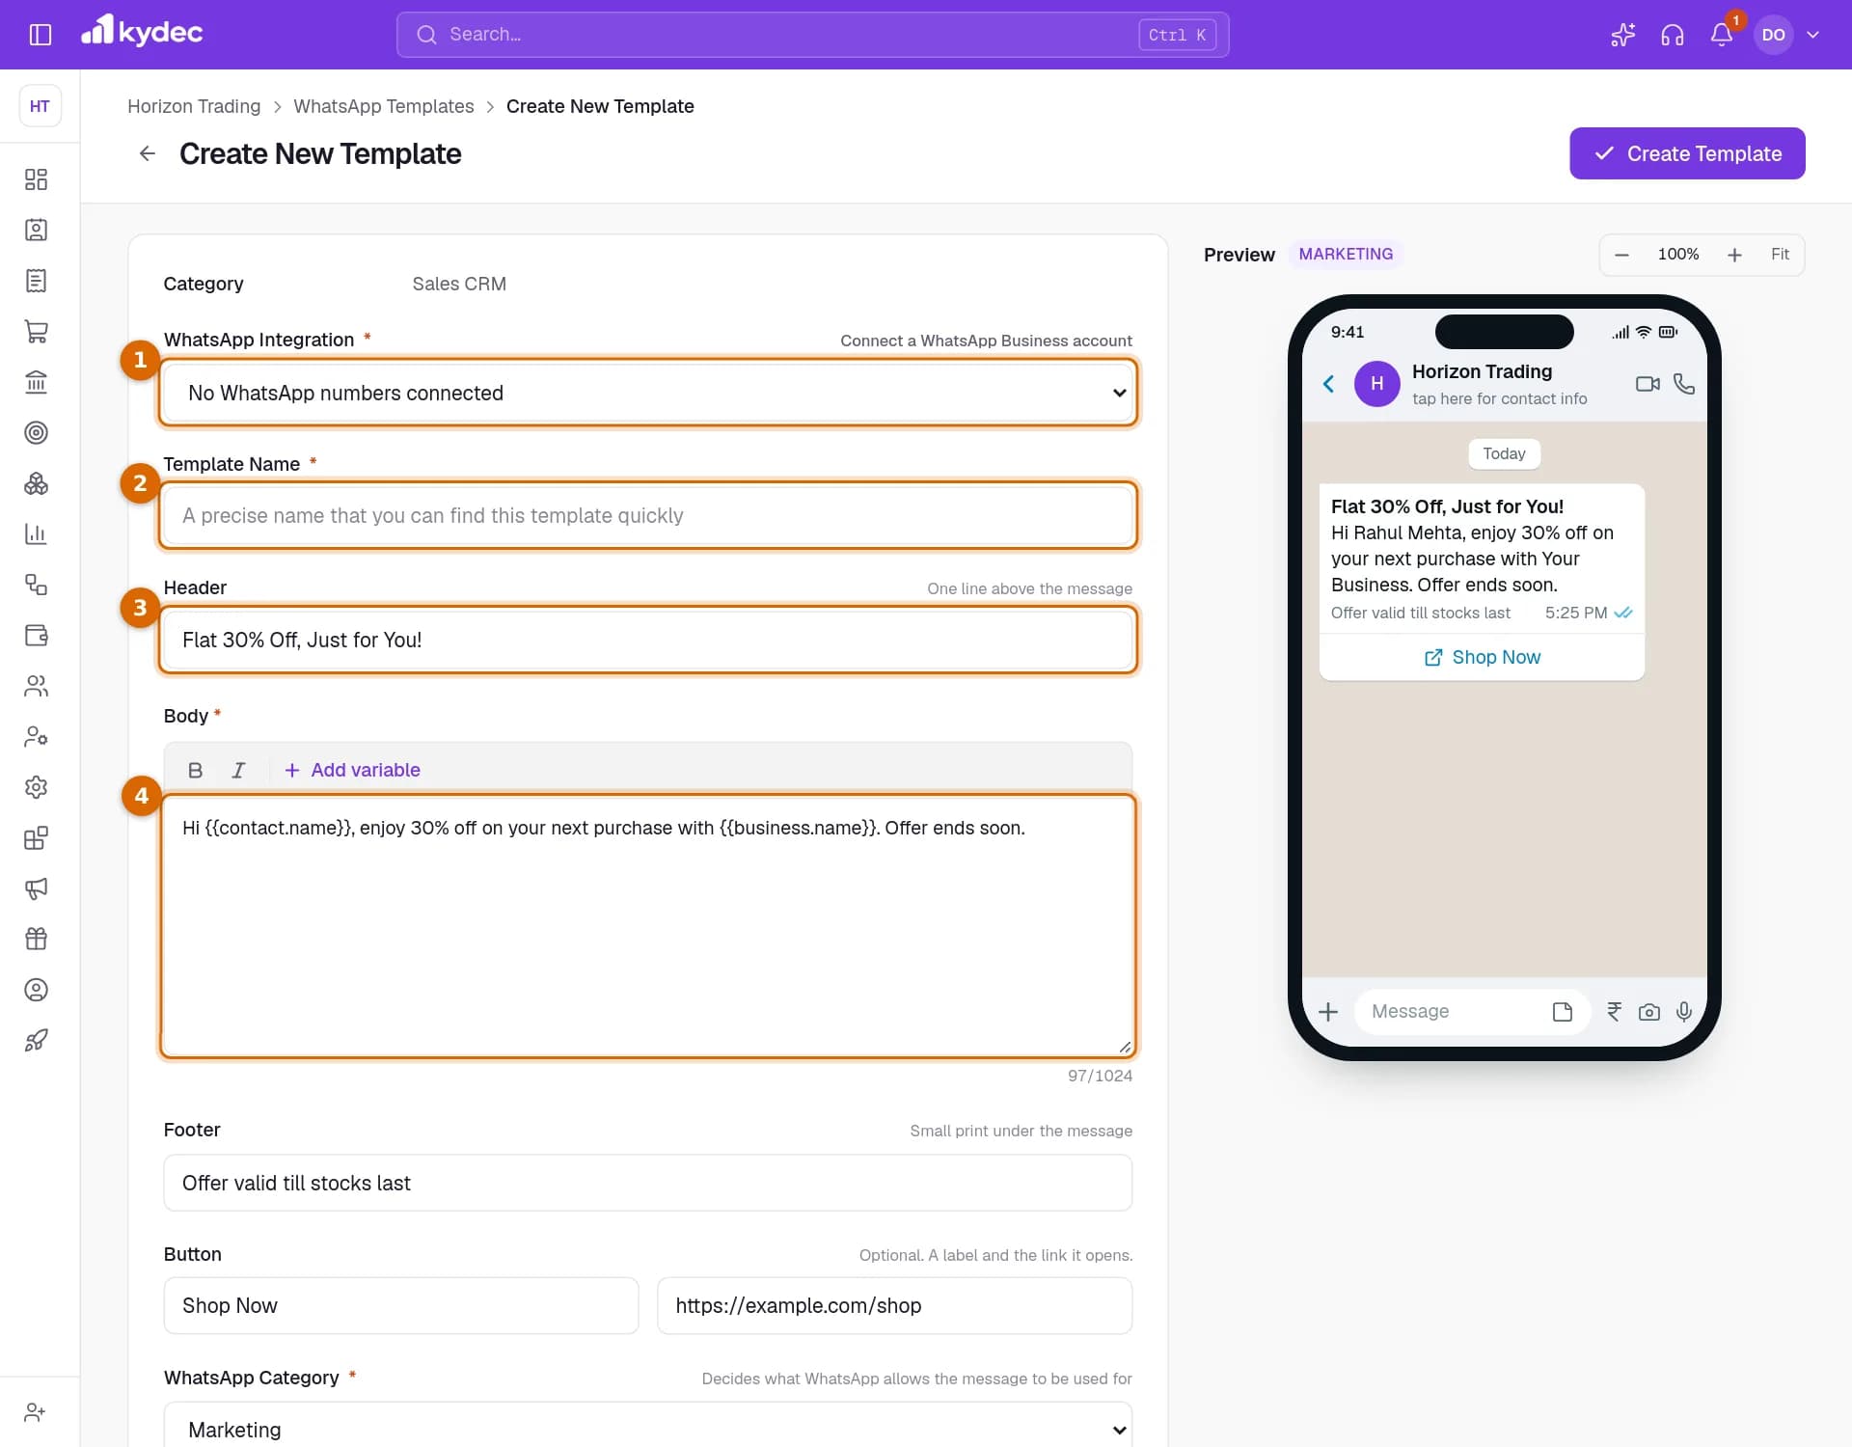
Task: Go to WhatsApp Templates breadcrumb
Action: click(384, 106)
